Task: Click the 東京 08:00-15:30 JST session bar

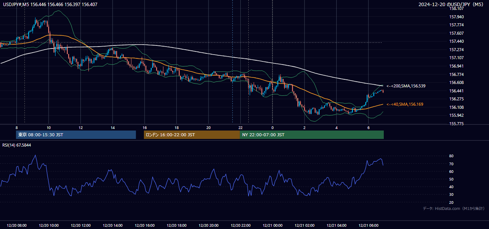Action: tap(76, 135)
